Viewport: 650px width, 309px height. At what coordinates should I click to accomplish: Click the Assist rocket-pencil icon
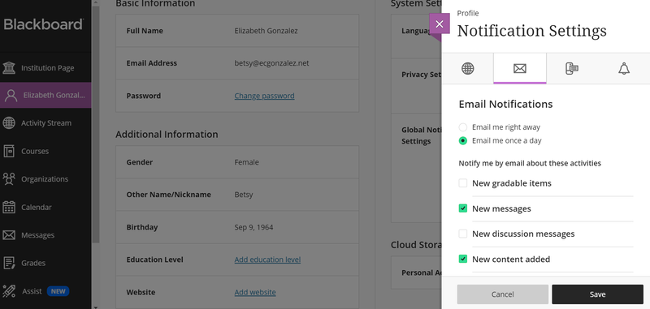click(9, 291)
